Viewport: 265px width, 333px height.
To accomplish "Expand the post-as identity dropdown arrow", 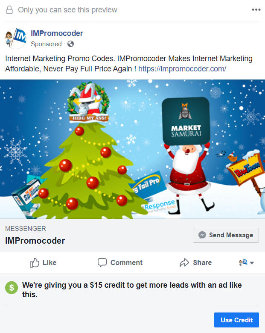I will pos(252,263).
